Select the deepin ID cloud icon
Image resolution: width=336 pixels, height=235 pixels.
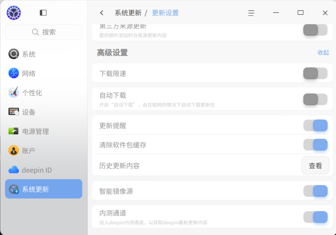pyautogui.click(x=14, y=170)
